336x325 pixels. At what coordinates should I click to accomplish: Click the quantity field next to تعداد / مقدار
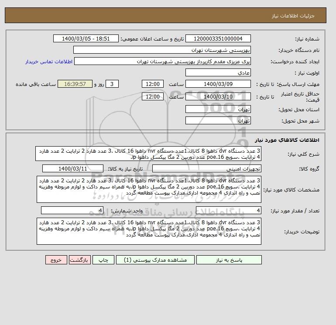[x=228, y=210]
